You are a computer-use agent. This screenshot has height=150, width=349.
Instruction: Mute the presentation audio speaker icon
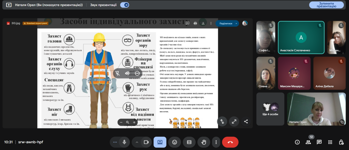tap(127, 73)
